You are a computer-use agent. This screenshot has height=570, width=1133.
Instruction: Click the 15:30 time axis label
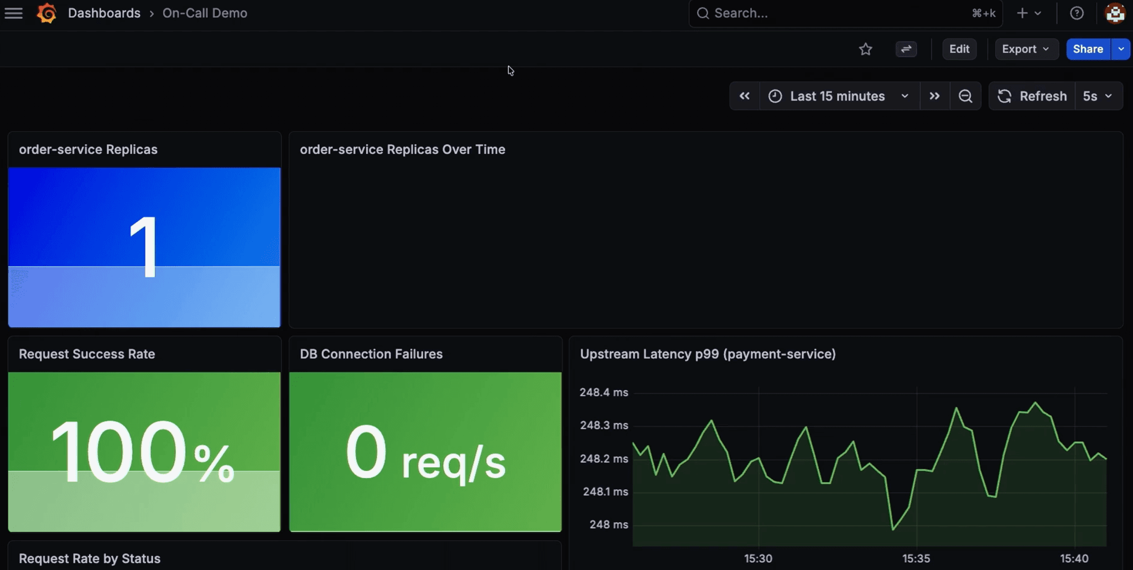coord(758,558)
